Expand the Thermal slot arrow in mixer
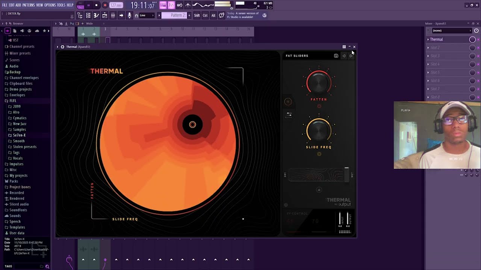 (428, 39)
